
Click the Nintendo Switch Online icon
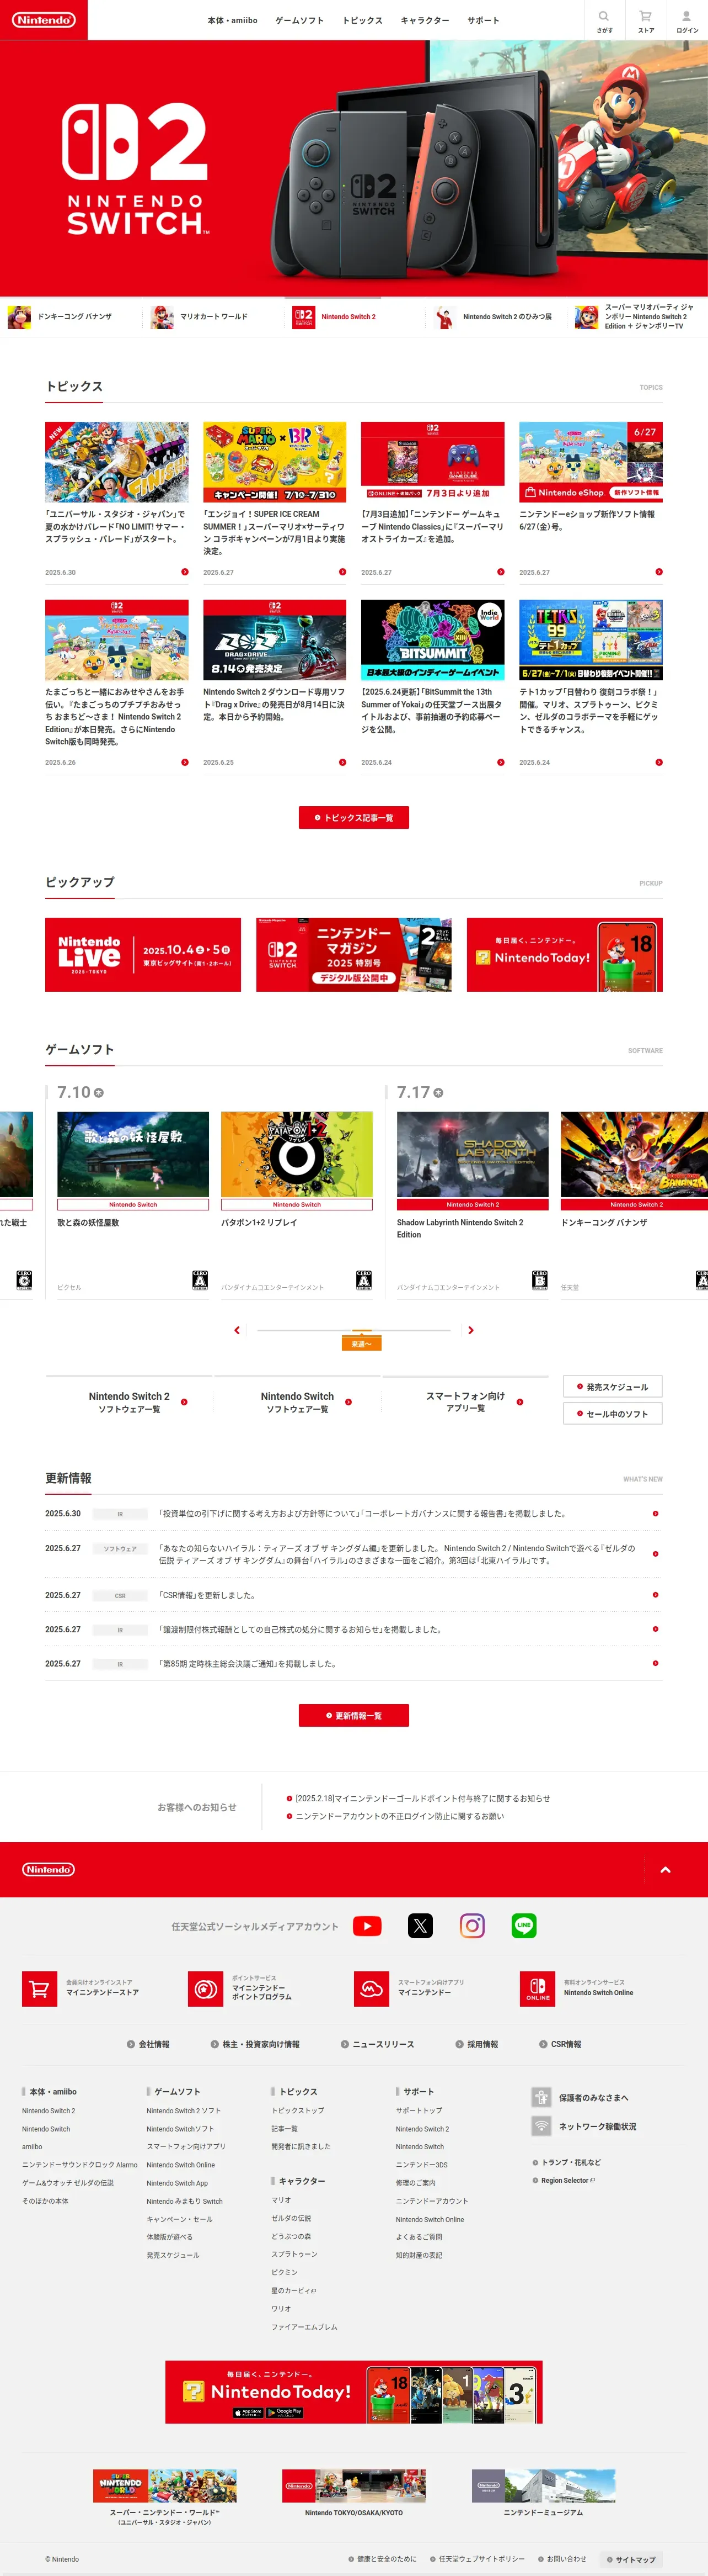point(537,1988)
